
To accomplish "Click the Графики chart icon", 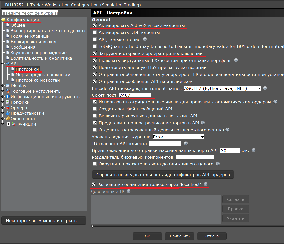I will (8, 102).
